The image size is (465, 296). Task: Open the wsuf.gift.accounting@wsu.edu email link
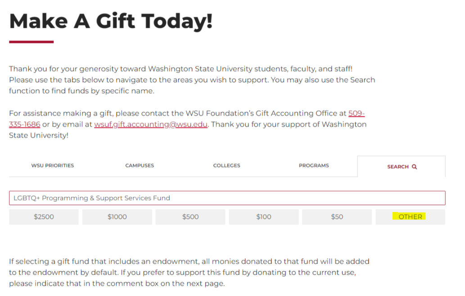tap(151, 124)
